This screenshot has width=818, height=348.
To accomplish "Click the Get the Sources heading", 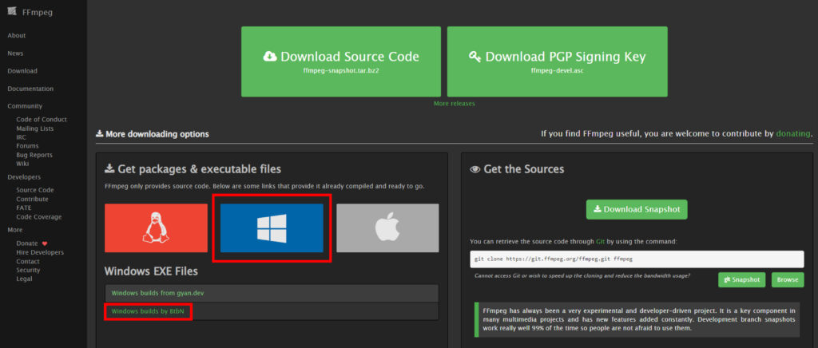I will pos(517,169).
